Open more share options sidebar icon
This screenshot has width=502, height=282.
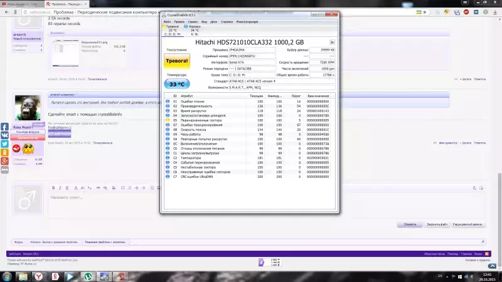click(x=4, y=169)
